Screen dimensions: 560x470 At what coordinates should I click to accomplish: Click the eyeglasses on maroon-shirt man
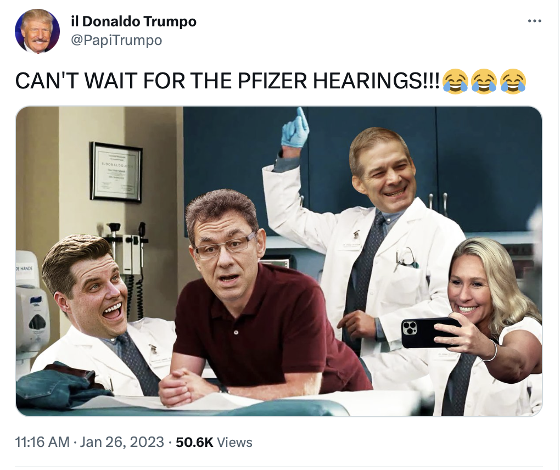tap(226, 244)
